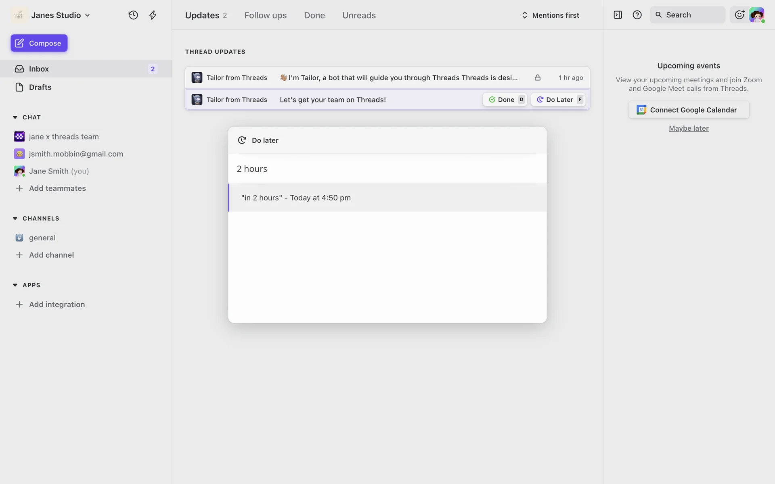Collapse the CHAT section triangle

pos(15,117)
